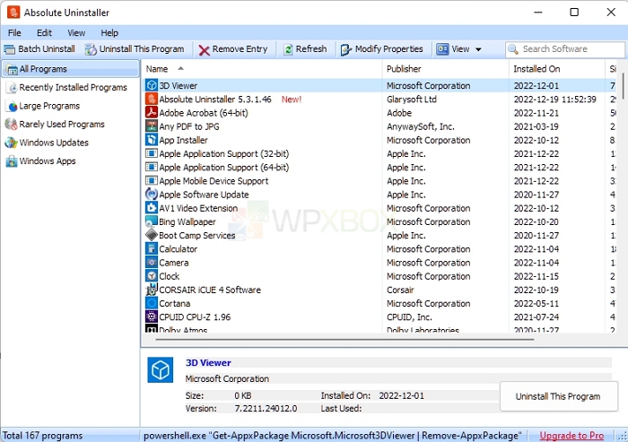
Task: Click the 3D Viewer title in details
Action: coord(208,363)
